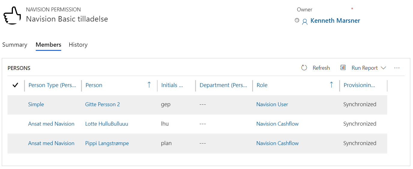Click the small info icon beside Owner
This screenshot has width=413, height=169.
click(297, 20)
